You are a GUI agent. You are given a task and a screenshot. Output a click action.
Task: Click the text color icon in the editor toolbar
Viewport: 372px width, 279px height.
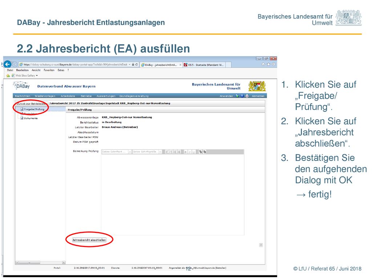pyautogui.click(x=200, y=152)
